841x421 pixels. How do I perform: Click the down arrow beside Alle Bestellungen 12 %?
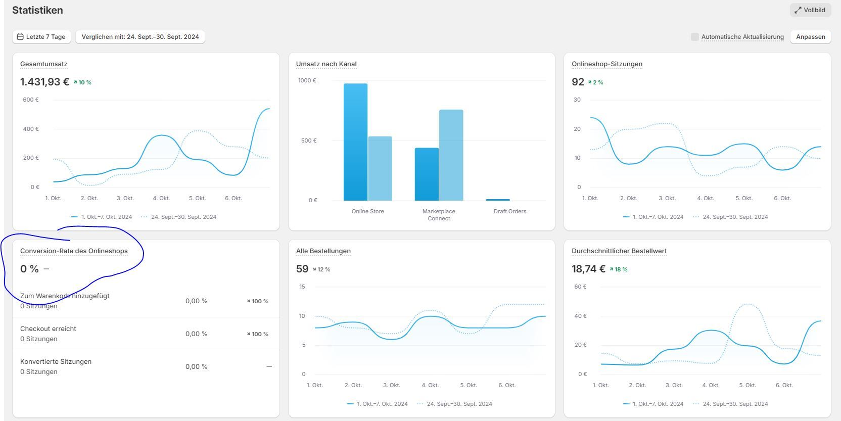point(314,269)
